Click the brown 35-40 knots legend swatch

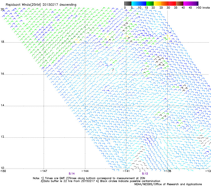[180, 3]
